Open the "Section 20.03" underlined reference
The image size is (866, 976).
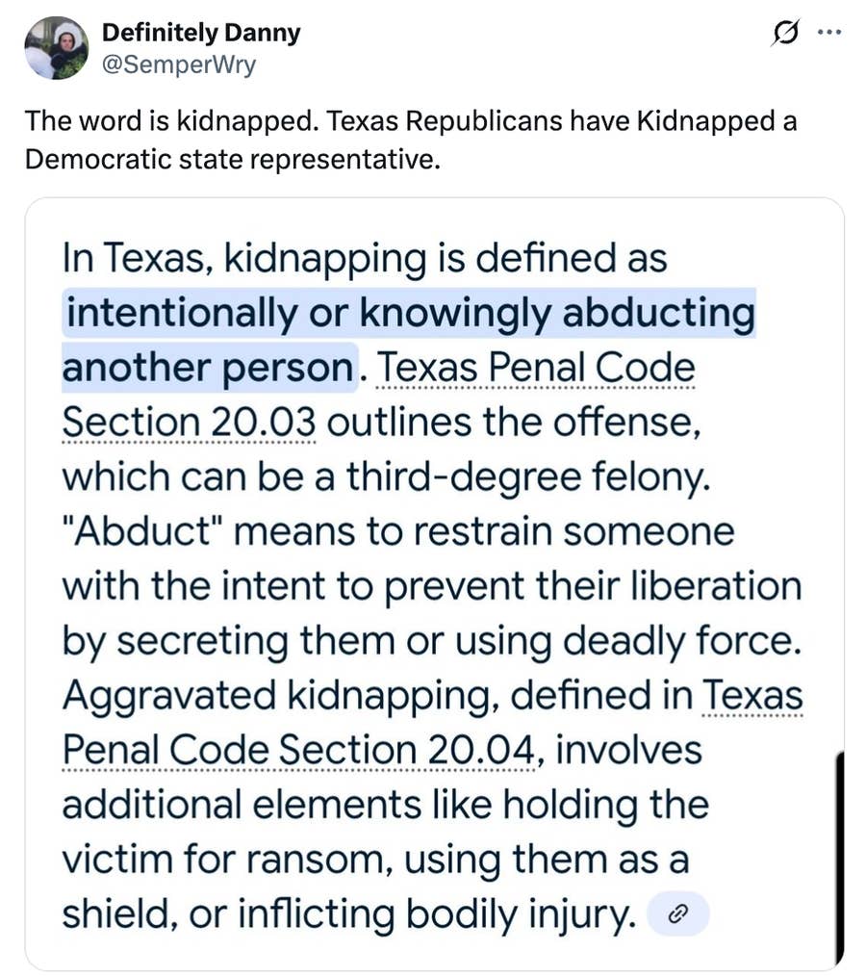tap(190, 423)
